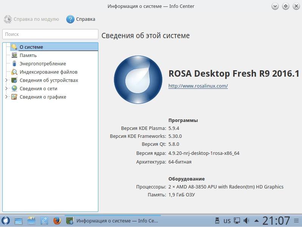Click the battery icon beside Энергопотребление
302x227 pixels.
[14, 63]
